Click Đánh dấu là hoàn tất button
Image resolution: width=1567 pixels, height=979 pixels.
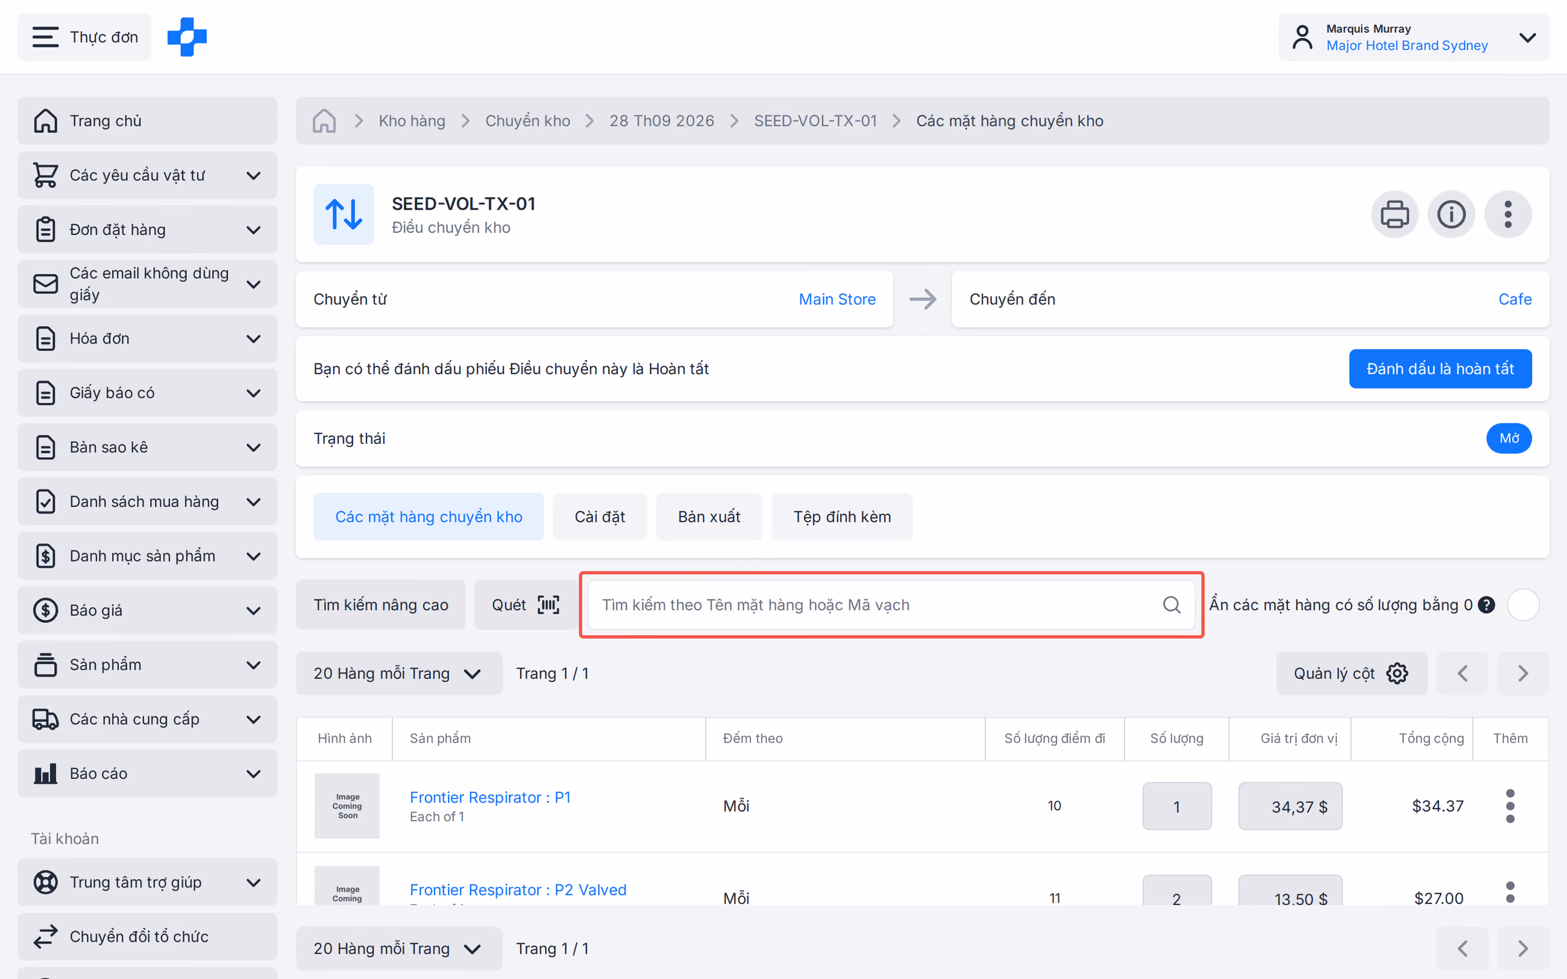pos(1440,369)
